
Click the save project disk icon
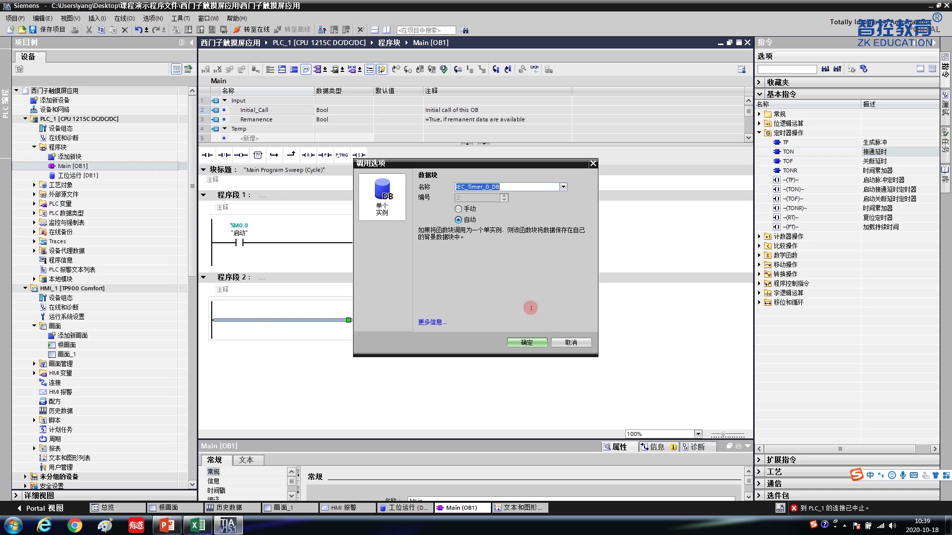tap(32, 30)
